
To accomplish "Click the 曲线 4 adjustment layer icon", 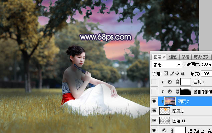I will (169, 82).
